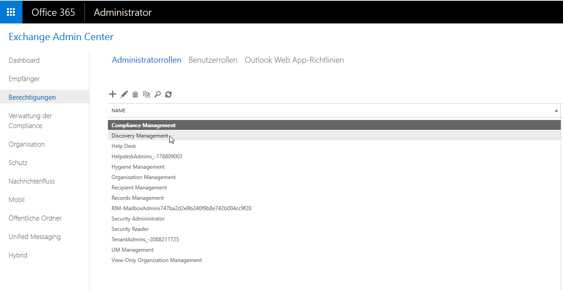Click the Refresh icon
This screenshot has width=563, height=290.
pos(168,94)
